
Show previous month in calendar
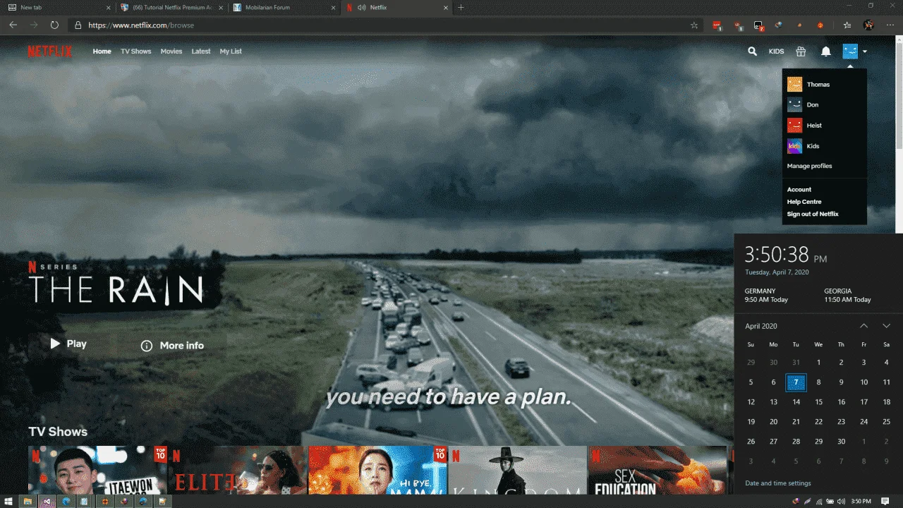coord(863,326)
